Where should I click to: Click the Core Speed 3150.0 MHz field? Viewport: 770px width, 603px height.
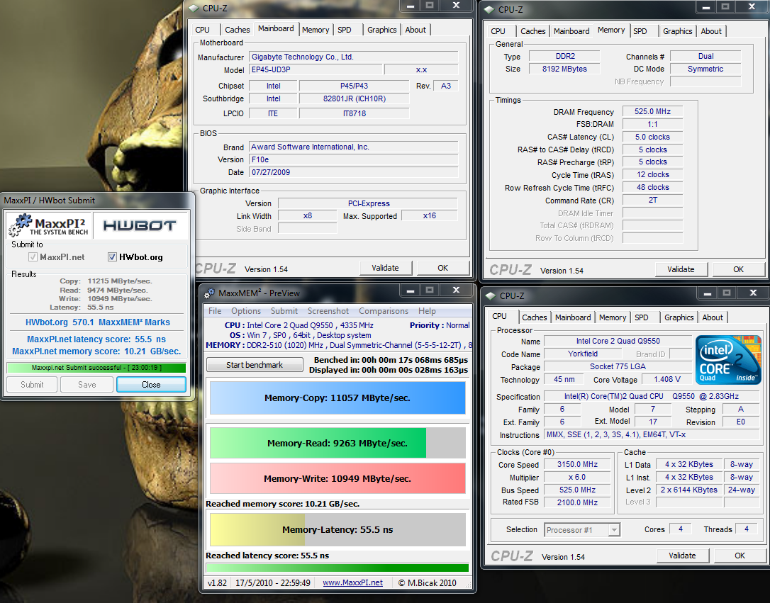[577, 464]
